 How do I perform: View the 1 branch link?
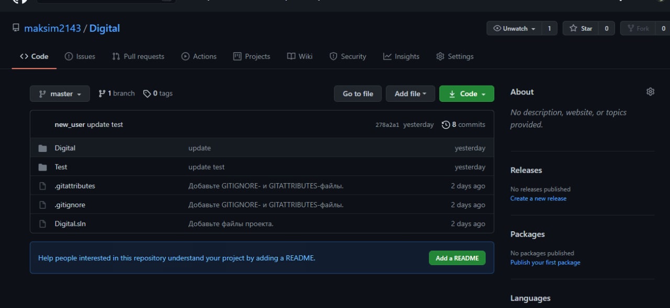click(117, 93)
